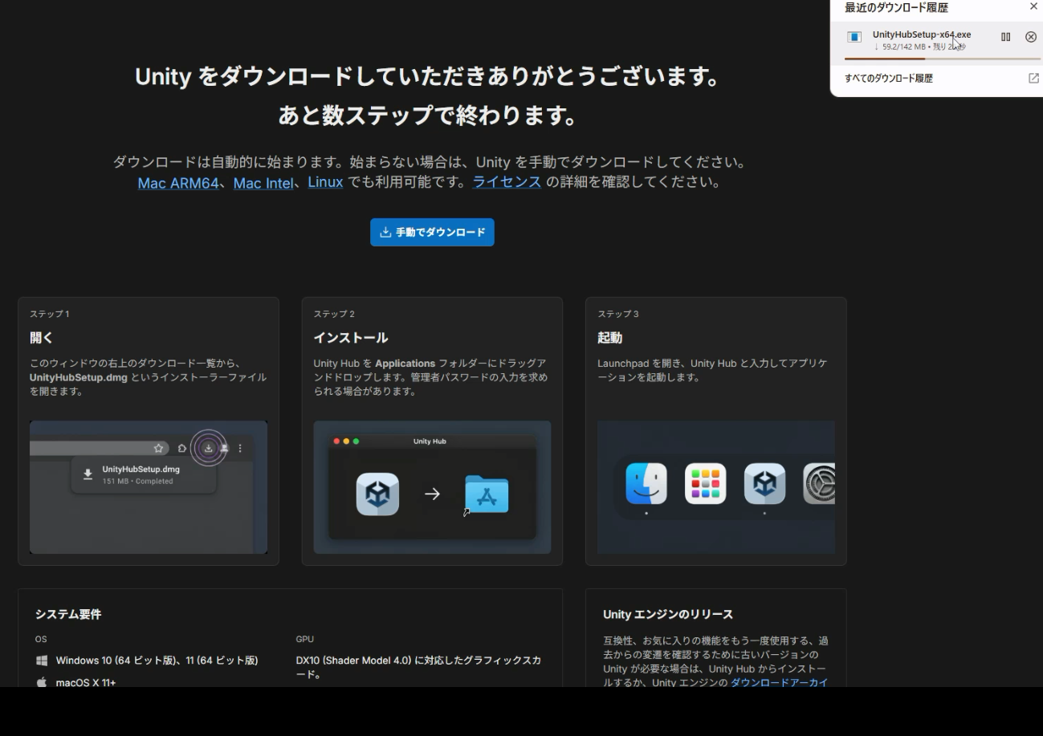Click the Windows logo icon under システム要件

pyautogui.click(x=42, y=661)
